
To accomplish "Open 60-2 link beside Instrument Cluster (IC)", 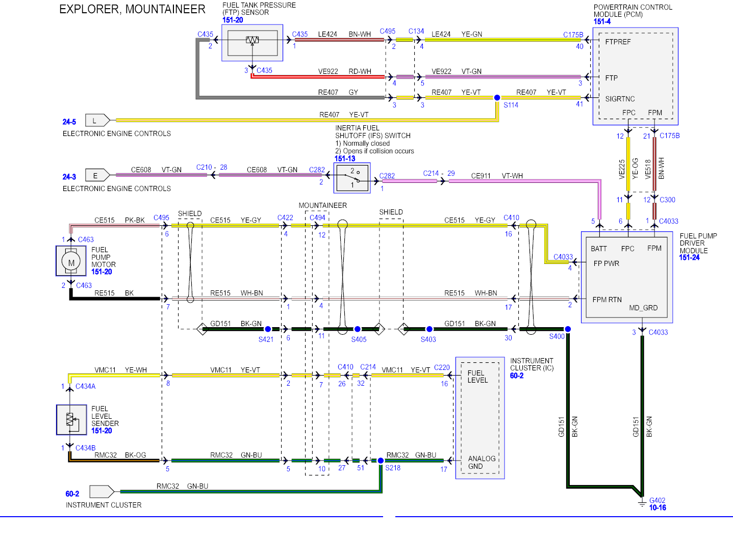I will coord(517,376).
